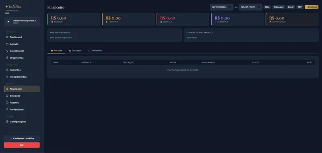The width and height of the screenshot is (322, 153).
Task: Go to Pacotes in the sidebar
Action: pos(22,103)
